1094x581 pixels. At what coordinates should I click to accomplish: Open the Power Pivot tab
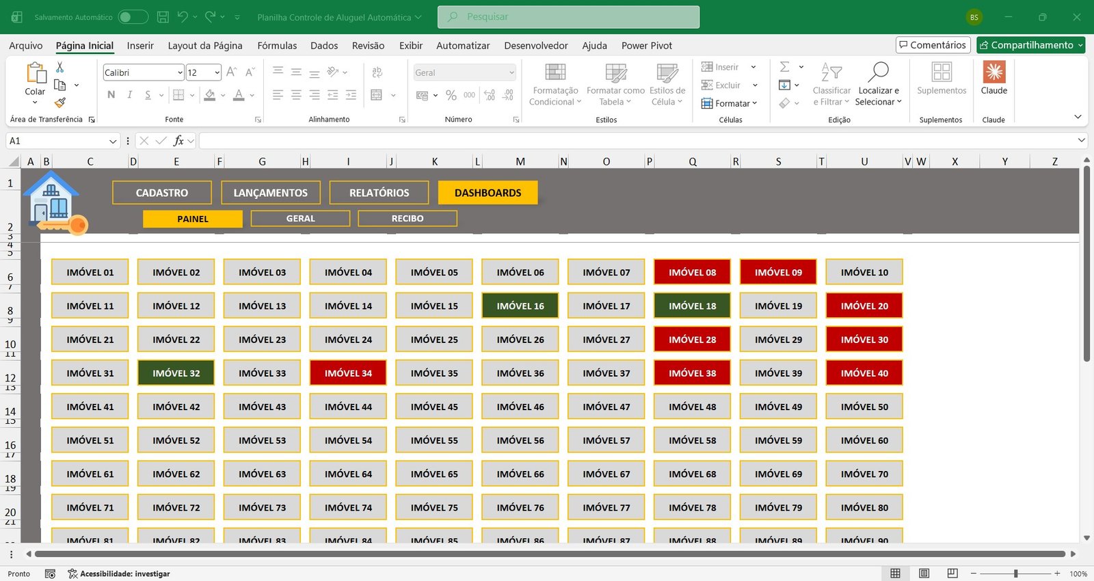647,46
